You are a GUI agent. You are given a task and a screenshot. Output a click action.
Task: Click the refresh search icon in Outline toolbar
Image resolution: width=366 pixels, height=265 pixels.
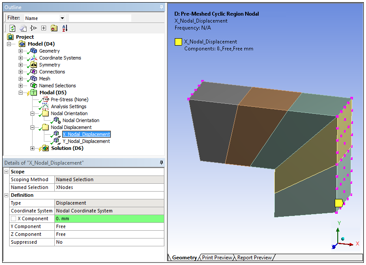12,28
